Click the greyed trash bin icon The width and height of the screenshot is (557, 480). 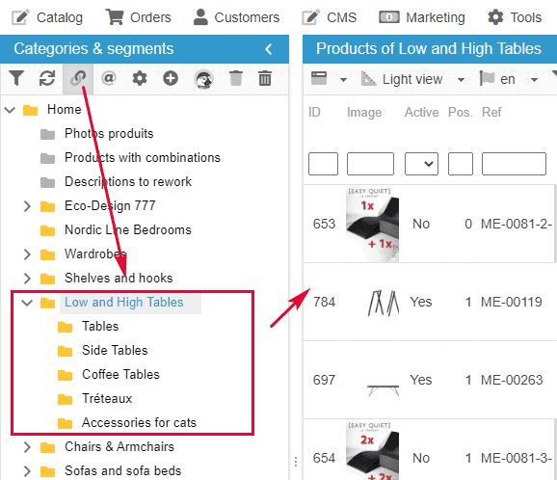(x=235, y=78)
